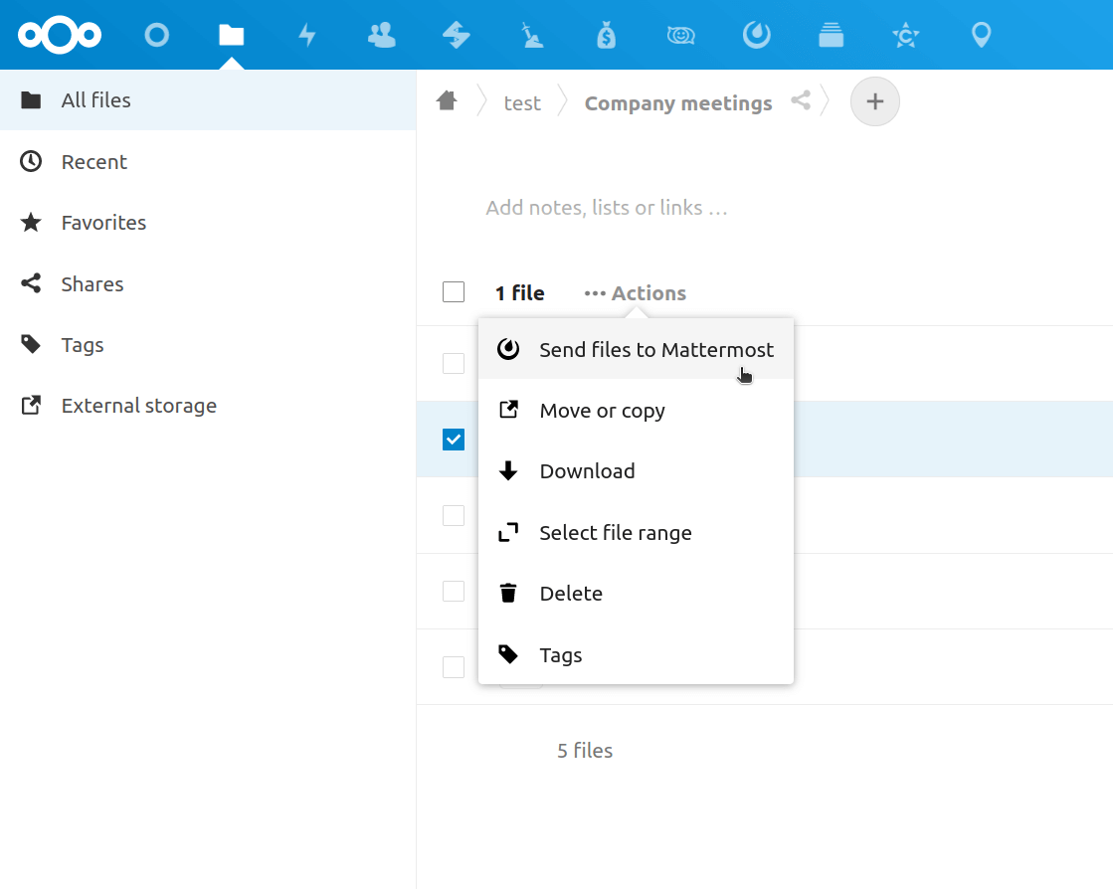Viewport: 1113px width, 889px height.
Task: Open the Maps location pin icon
Action: (981, 35)
